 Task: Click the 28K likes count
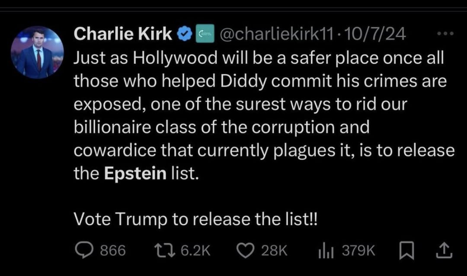coord(274,250)
